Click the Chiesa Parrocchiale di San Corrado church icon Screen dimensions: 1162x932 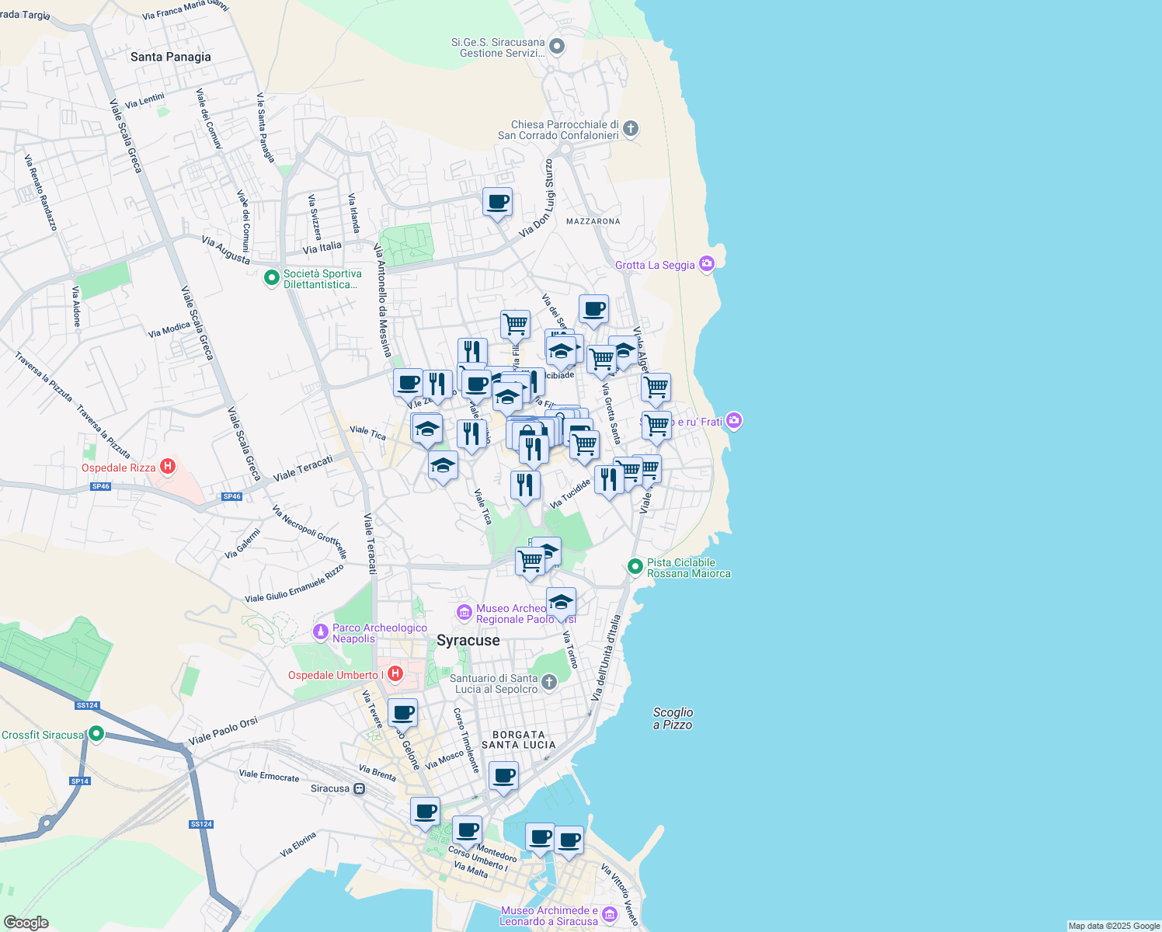pyautogui.click(x=631, y=128)
